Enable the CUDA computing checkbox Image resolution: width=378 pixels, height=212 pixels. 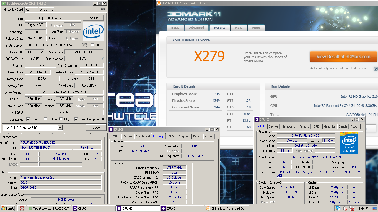tap(45, 119)
